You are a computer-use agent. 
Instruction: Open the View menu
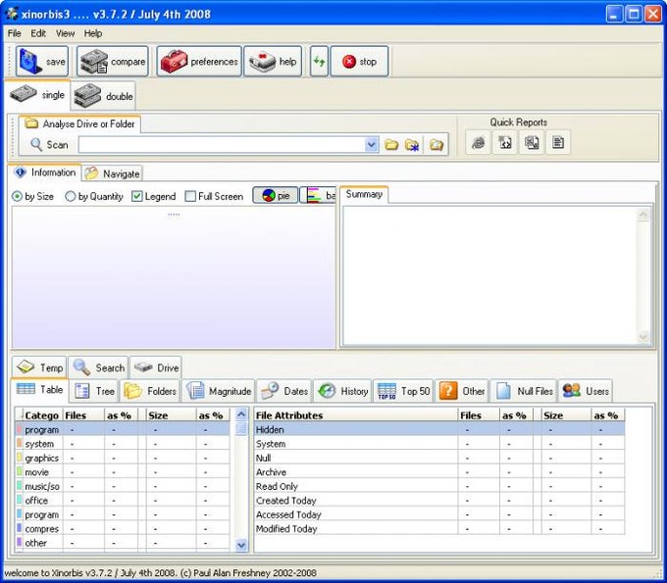pos(65,33)
